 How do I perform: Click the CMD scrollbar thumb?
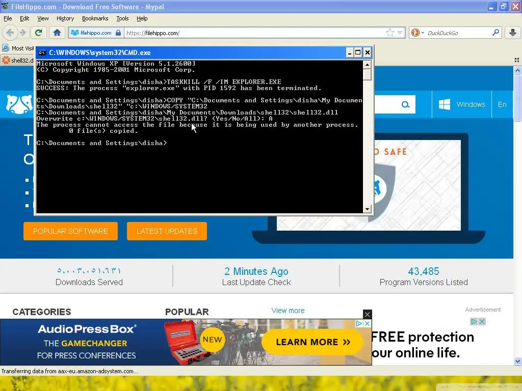(x=367, y=74)
